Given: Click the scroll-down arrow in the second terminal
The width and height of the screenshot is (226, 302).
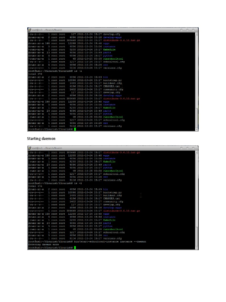Looking at the screenshot, I should tap(196, 248).
